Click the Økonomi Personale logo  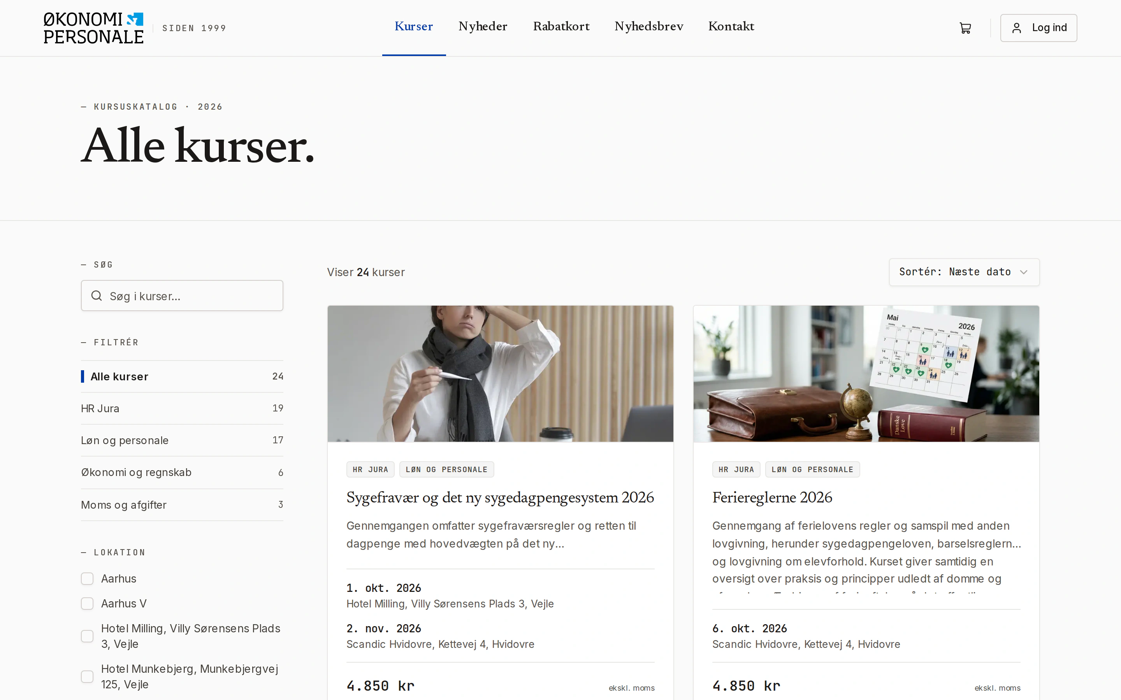pyautogui.click(x=93, y=28)
